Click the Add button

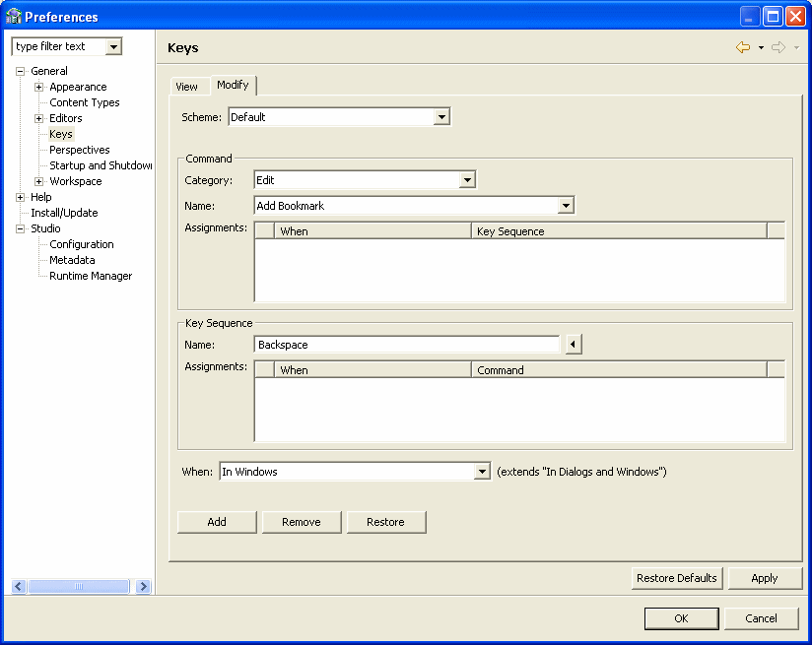pos(216,522)
